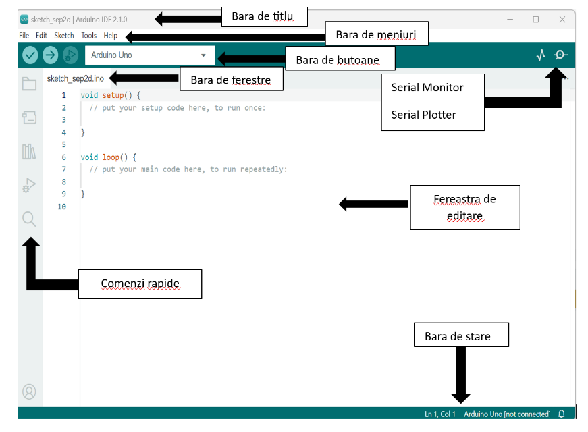This screenshot has height=432, width=588.
Task: Click the Arduino IDE title bar logo
Action: point(24,19)
